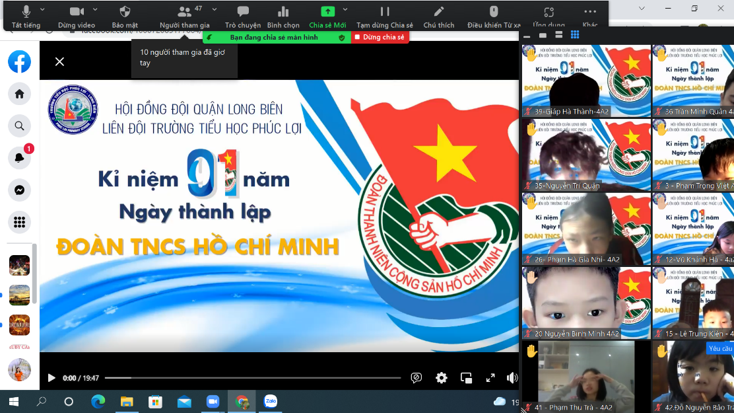Image resolution: width=734 pixels, height=413 pixels.
Task: Enter fullscreen on the video player
Action: pyautogui.click(x=490, y=378)
